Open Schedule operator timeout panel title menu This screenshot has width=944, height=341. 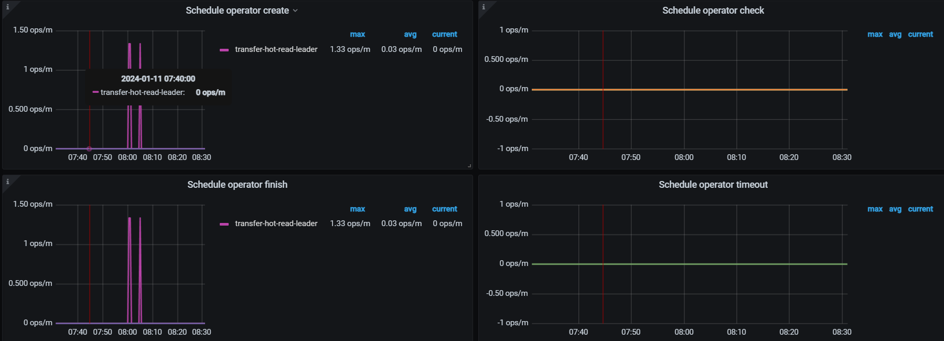coord(713,185)
